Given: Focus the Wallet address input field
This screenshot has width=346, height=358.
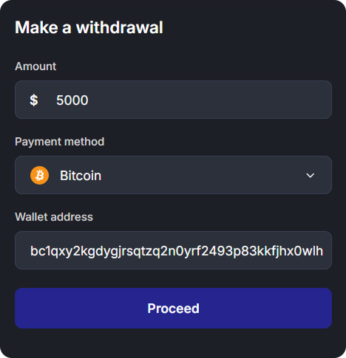Looking at the screenshot, I should tap(173, 250).
